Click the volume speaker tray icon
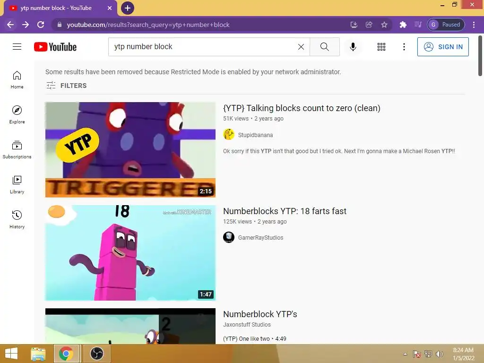 point(439,354)
